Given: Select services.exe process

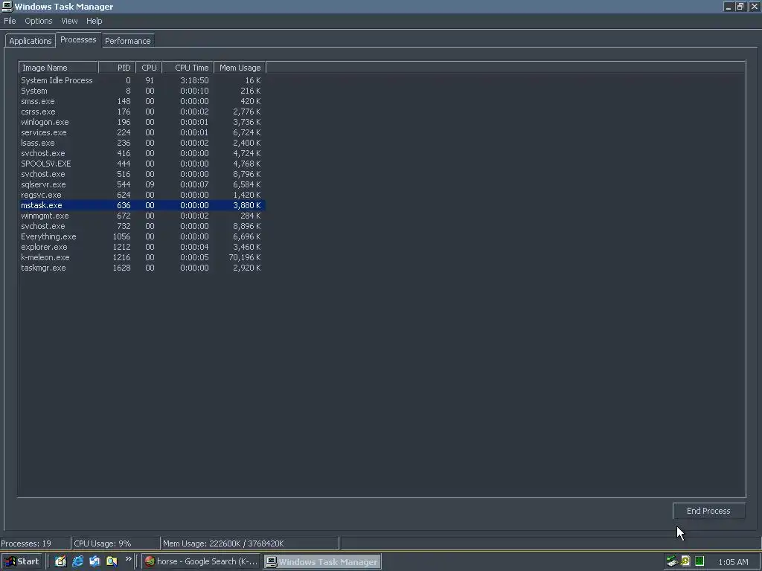Looking at the screenshot, I should [x=142, y=132].
